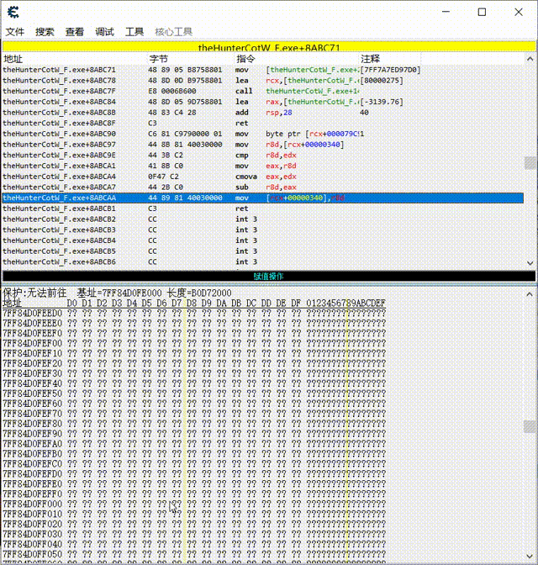Click the hex row at address 7FF84D0FEED0
Image resolution: width=538 pixels, height=565 pixels.
[x=194, y=313]
